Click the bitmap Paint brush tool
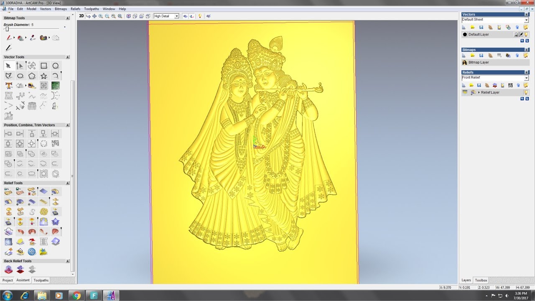The image size is (535, 301). [9, 38]
